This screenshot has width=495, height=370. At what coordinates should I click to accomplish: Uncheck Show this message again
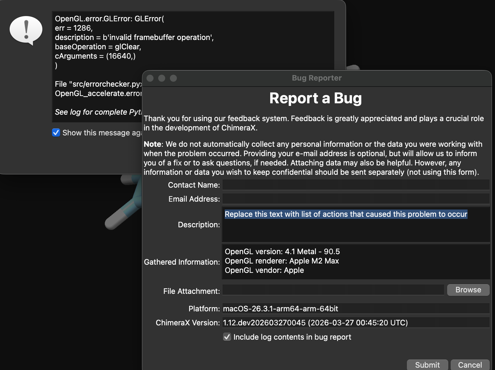(56, 132)
